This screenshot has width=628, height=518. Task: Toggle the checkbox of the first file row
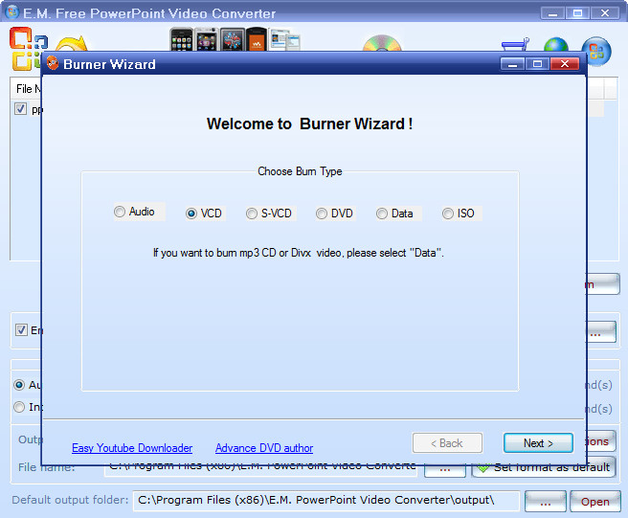point(20,108)
